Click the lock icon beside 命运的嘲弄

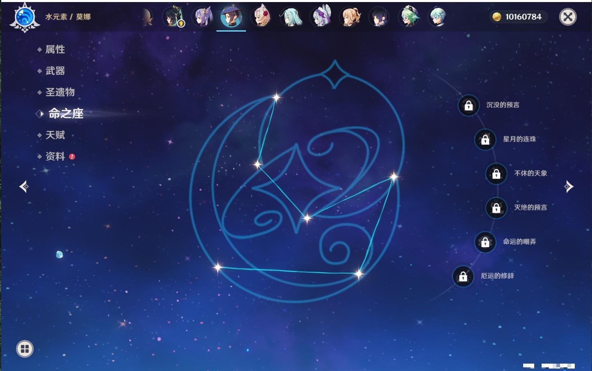485,242
